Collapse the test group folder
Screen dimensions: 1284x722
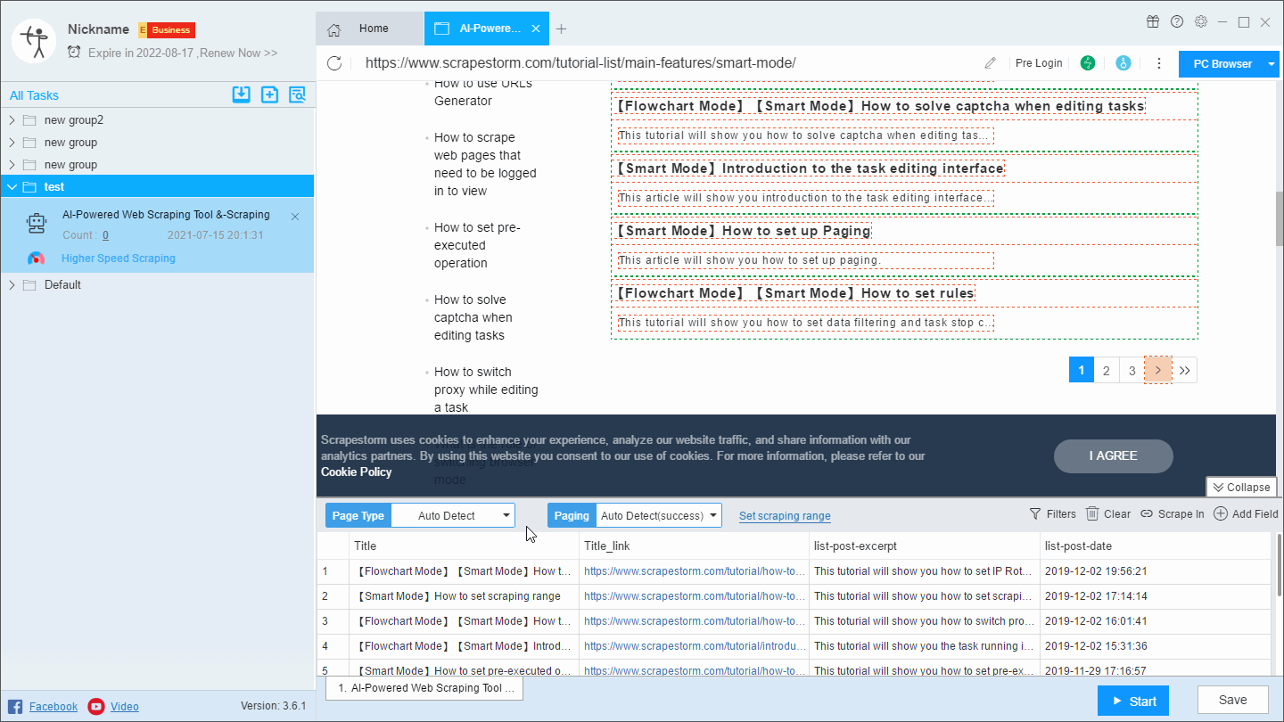12,187
